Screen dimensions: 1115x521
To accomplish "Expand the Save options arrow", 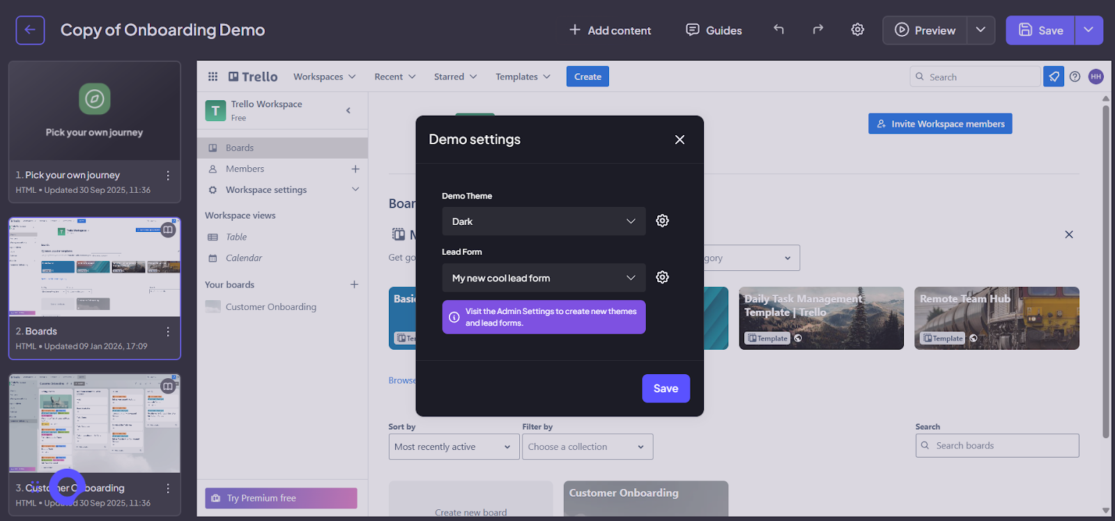I will click(x=1089, y=30).
